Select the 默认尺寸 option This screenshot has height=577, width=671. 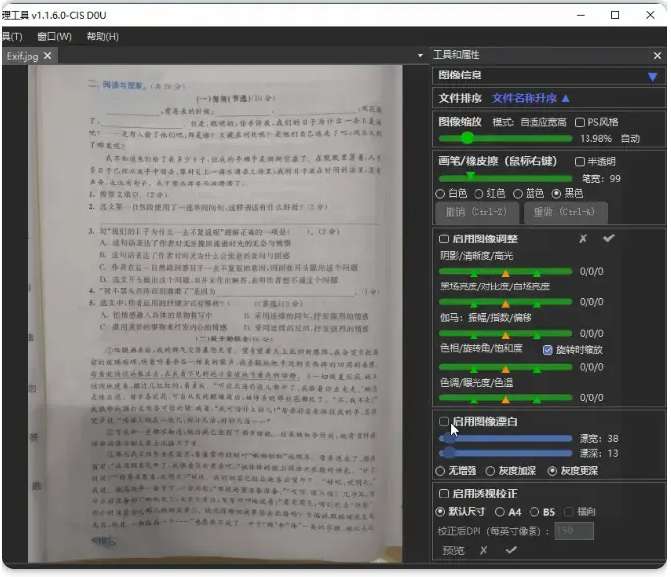pos(440,512)
